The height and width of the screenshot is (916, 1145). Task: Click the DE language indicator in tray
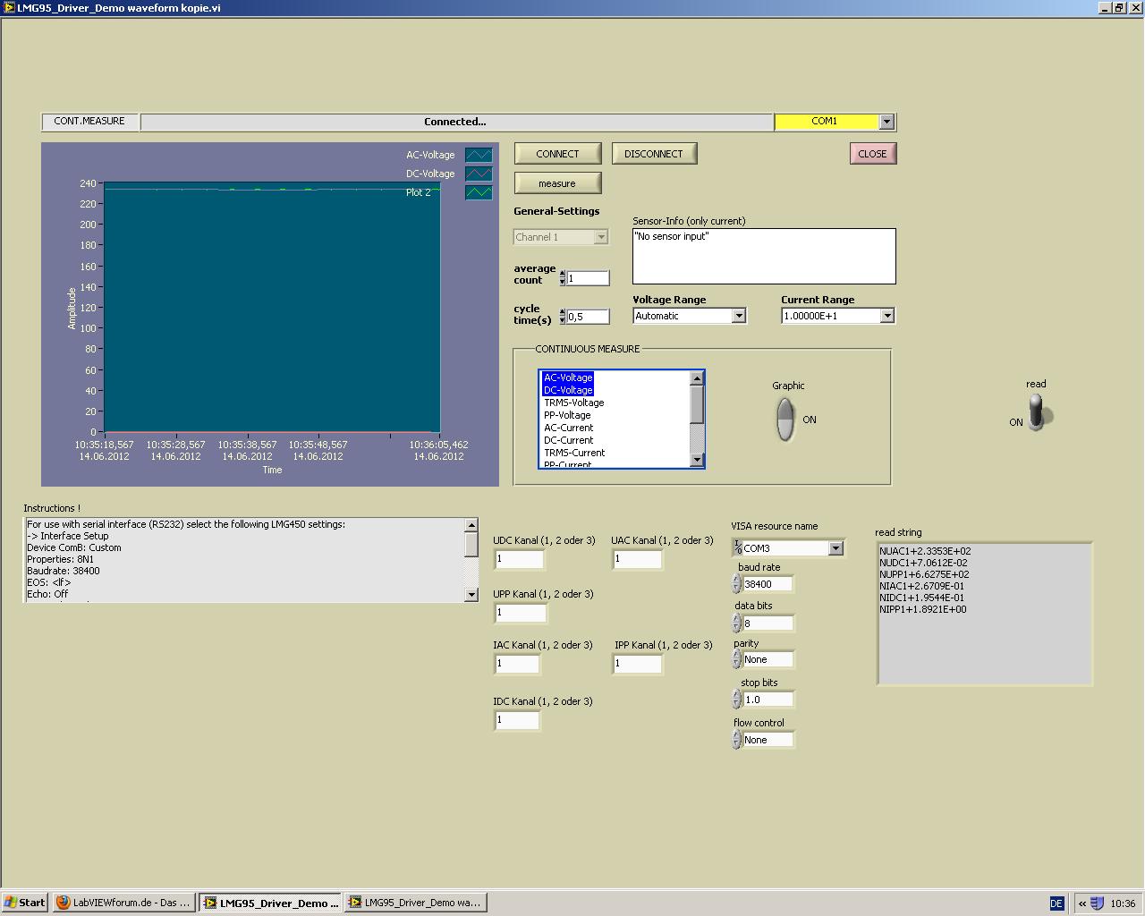click(1056, 903)
